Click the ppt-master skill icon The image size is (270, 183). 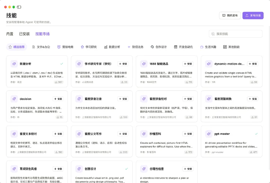(x=209, y=134)
